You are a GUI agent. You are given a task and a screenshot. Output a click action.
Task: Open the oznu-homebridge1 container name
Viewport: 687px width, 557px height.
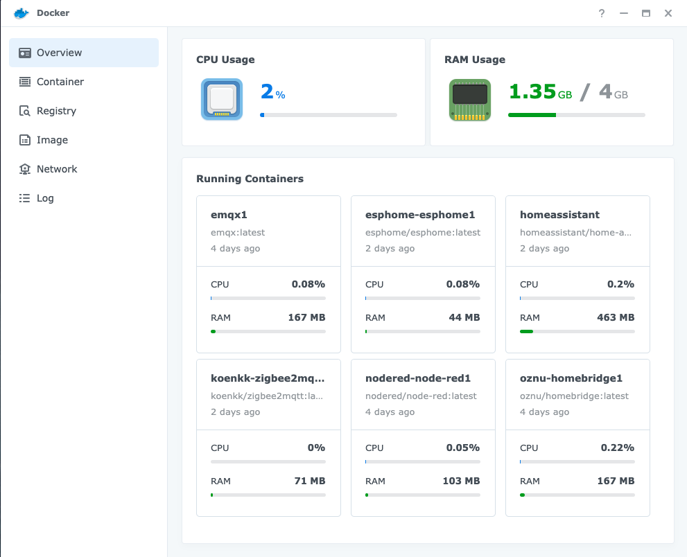571,378
